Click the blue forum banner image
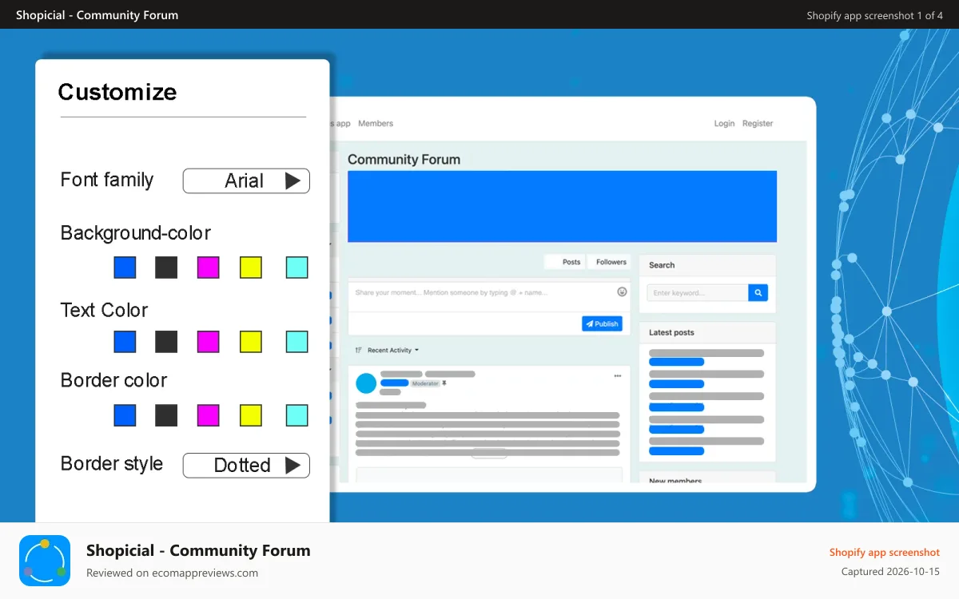Image resolution: width=959 pixels, height=599 pixels. [562, 206]
